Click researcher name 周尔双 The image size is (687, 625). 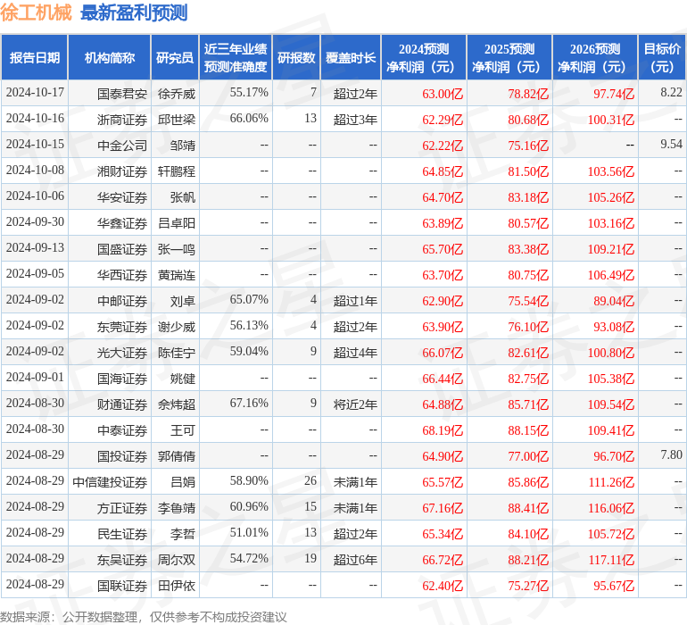tap(176, 559)
